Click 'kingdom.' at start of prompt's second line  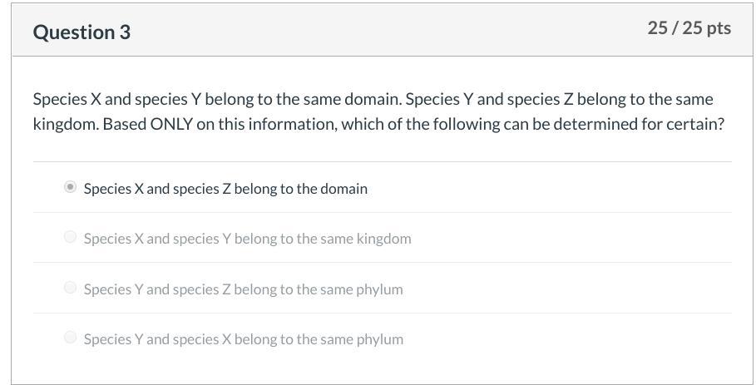tap(66, 125)
